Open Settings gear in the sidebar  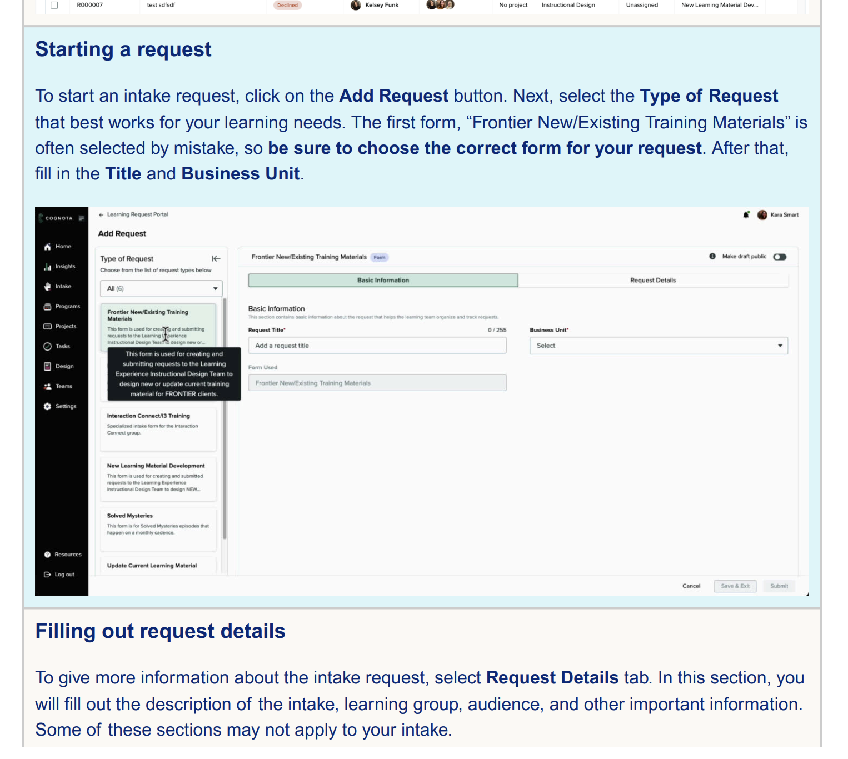click(60, 407)
